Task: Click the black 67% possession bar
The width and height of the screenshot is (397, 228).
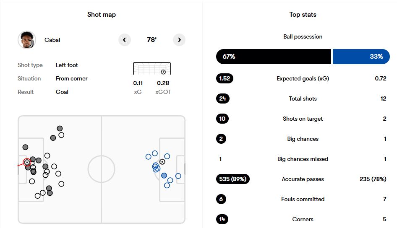Action: (x=273, y=57)
